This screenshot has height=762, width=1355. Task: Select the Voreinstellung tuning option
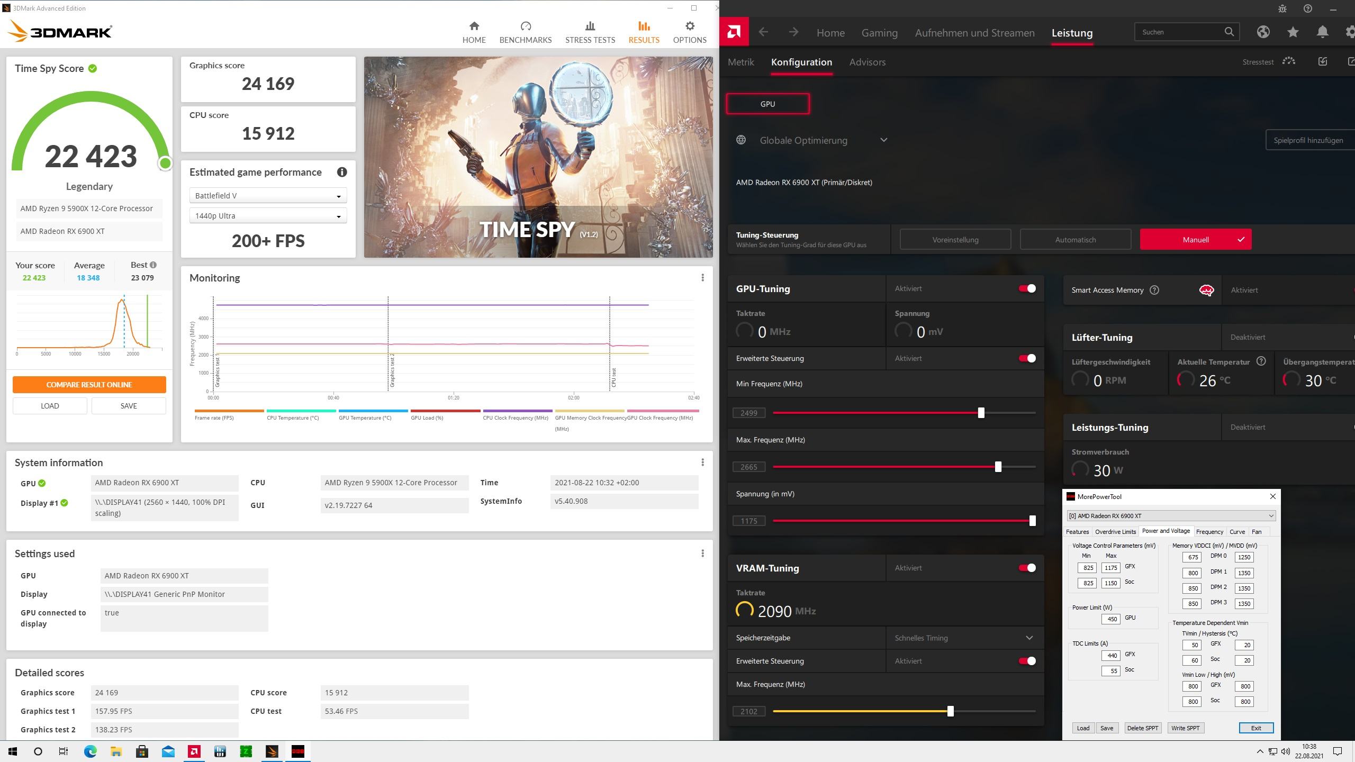click(x=955, y=240)
